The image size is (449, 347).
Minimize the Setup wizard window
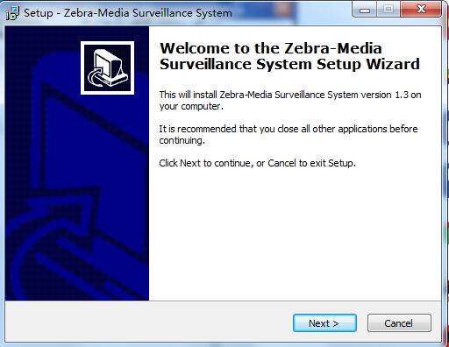pyautogui.click(x=365, y=11)
